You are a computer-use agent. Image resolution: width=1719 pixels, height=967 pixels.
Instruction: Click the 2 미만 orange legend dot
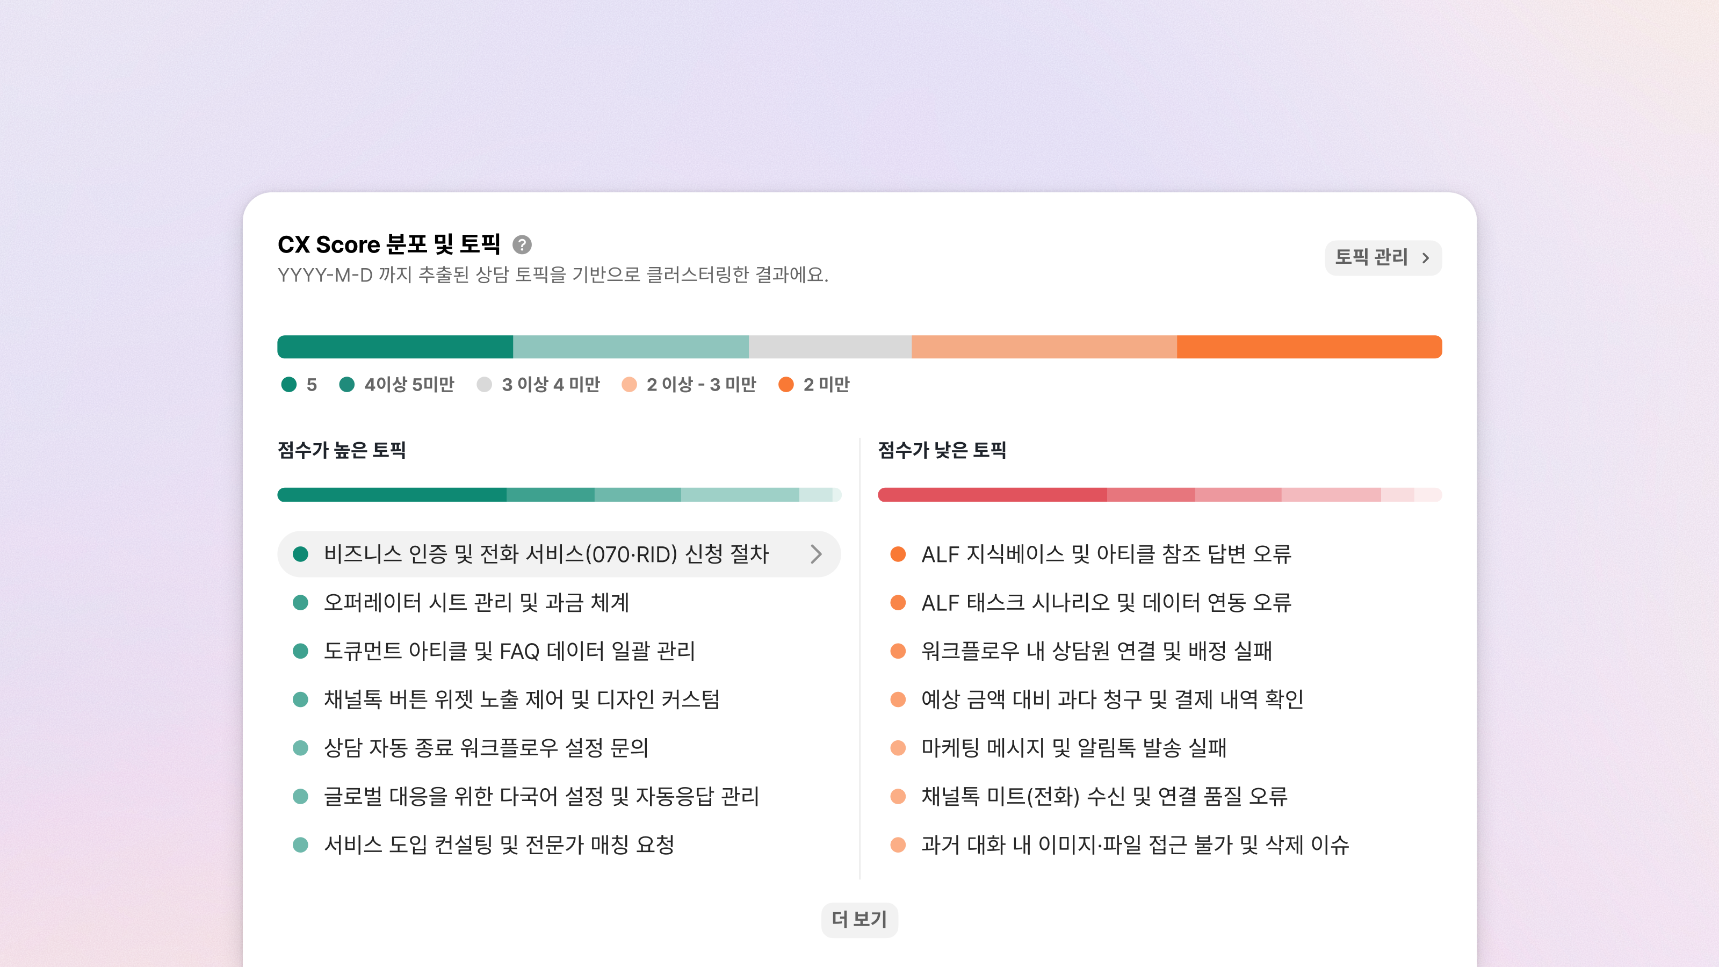(x=786, y=385)
